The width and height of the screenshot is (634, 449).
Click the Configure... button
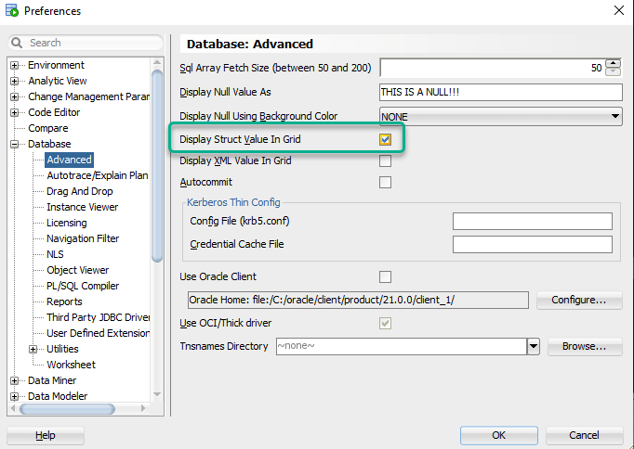(x=579, y=301)
